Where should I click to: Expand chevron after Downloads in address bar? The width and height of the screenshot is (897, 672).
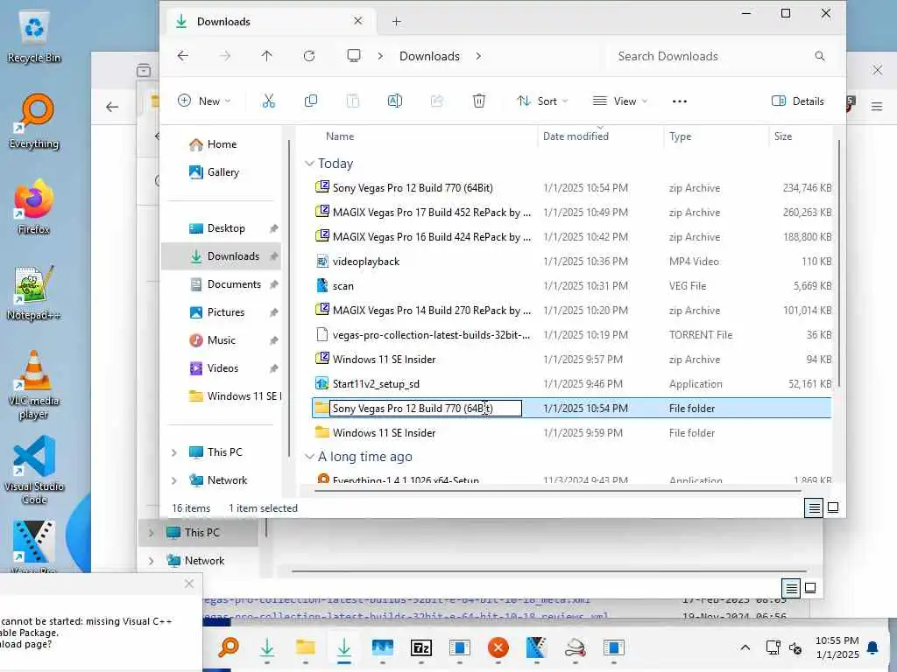(x=478, y=56)
